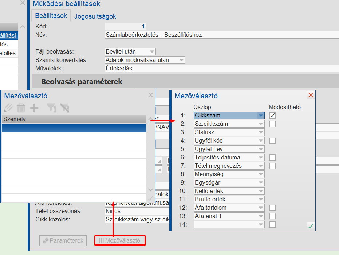339x255 pixels.
Task: Click the filter funnel icon in left Mezőválasztó
Action: [51, 108]
